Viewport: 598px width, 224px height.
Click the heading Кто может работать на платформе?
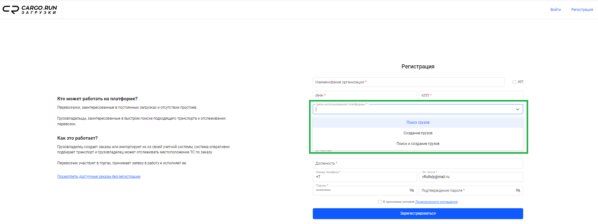click(x=97, y=99)
